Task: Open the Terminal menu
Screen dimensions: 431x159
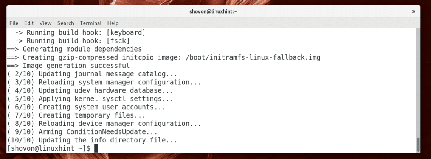Action: 91,23
